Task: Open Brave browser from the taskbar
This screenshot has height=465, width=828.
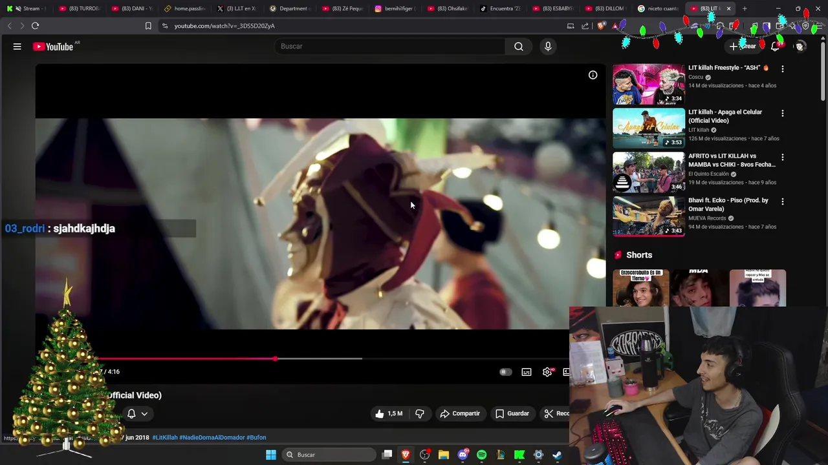Action: pyautogui.click(x=406, y=455)
